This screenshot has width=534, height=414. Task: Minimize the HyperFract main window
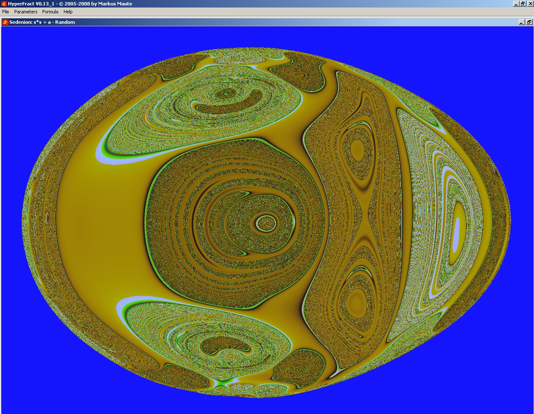pos(516,4)
